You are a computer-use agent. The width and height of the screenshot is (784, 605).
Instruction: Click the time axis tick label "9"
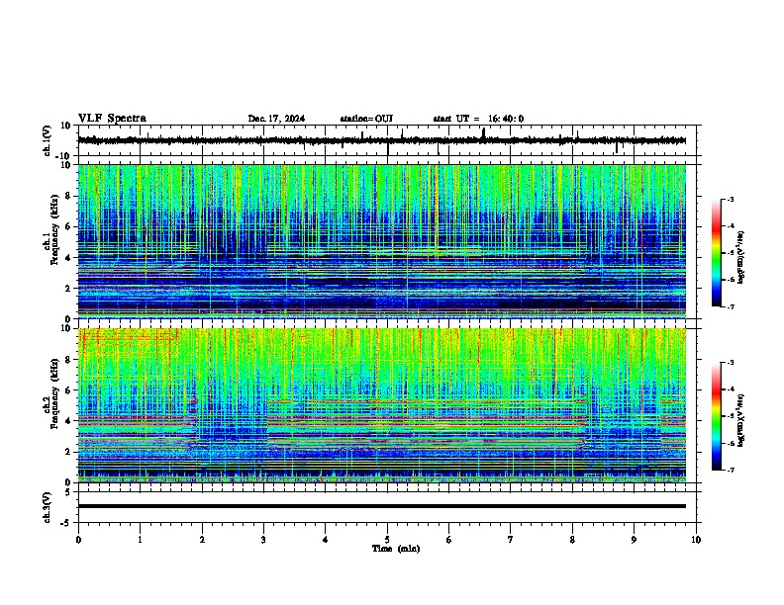[634, 540]
